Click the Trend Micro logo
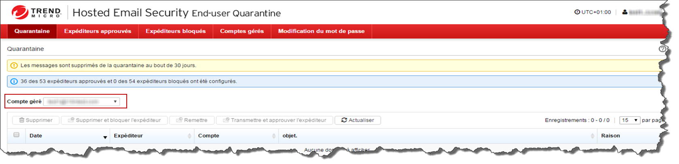Image resolution: width=679 pixels, height=164 pixels. click(x=36, y=12)
